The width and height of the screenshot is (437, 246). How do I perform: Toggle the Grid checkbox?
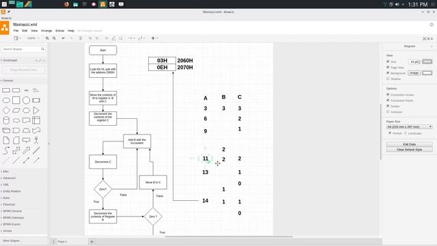tap(388, 61)
